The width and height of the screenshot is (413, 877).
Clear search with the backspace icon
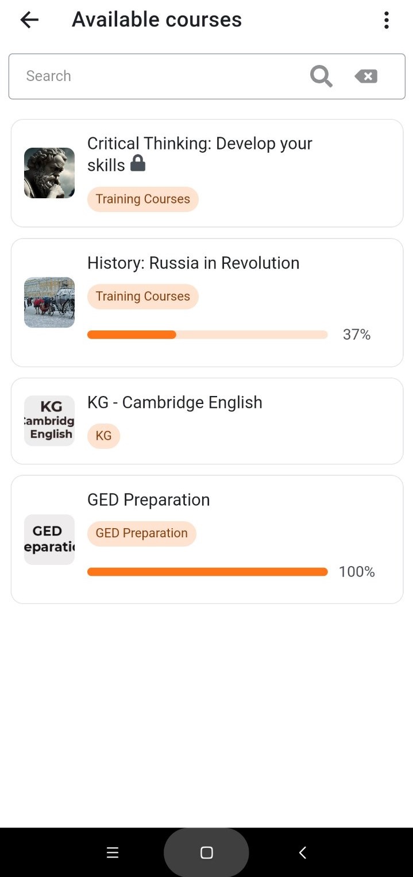366,76
